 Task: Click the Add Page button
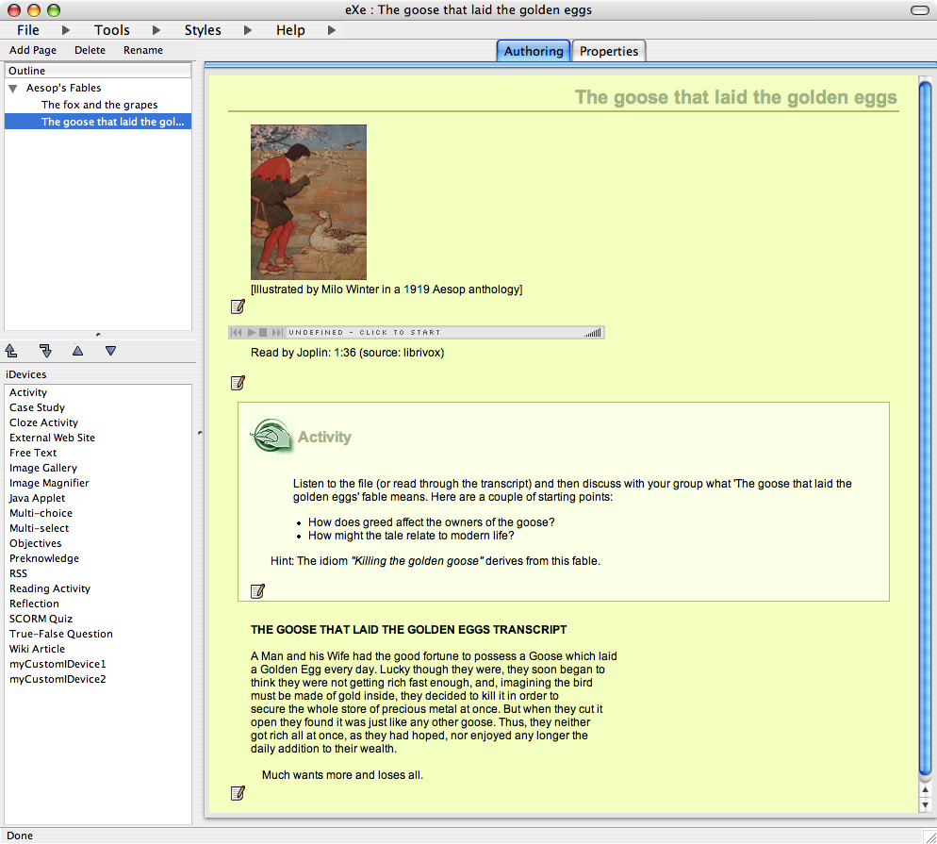pos(33,50)
